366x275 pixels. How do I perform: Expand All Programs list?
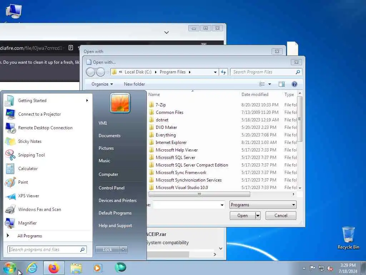pyautogui.click(x=30, y=236)
